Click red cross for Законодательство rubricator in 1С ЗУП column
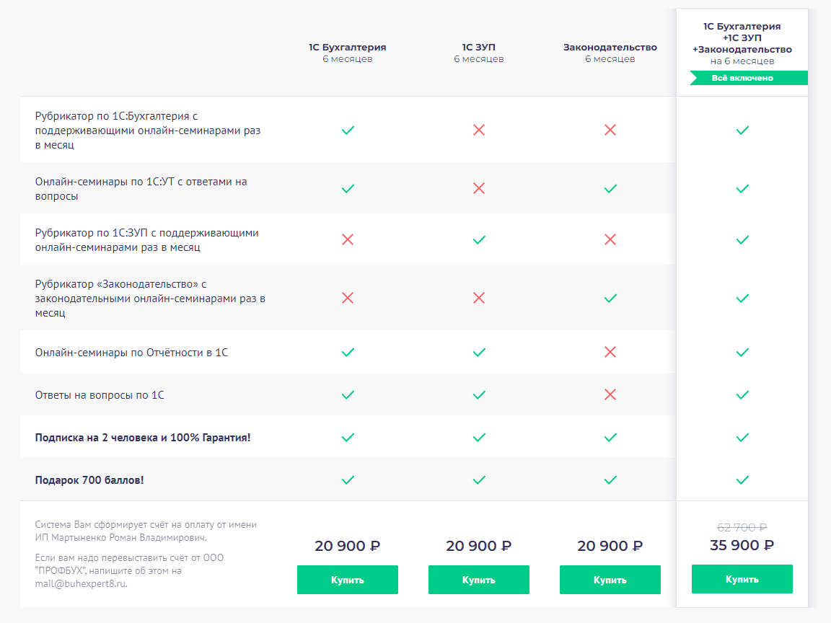Viewport: 831px width, 623px height. 479,298
